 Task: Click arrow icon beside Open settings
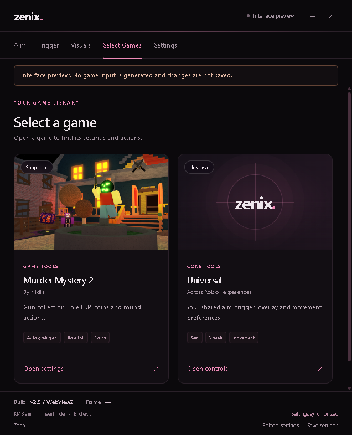pyautogui.click(x=156, y=369)
